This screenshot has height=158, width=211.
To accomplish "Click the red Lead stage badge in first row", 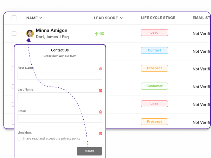I will [154, 33].
